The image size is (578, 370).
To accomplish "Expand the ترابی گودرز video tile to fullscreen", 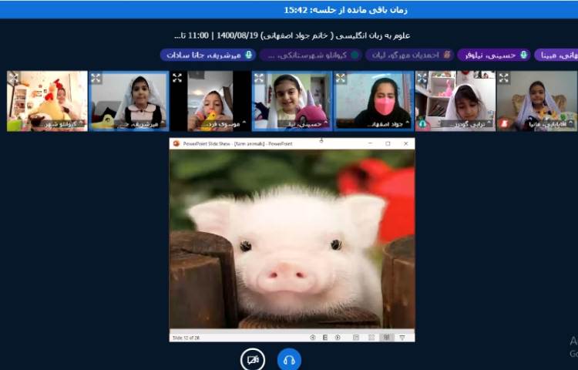I will (x=422, y=78).
